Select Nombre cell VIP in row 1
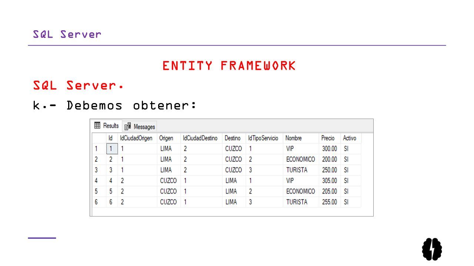Image resolution: width=474 pixels, height=266 pixels. (x=300, y=149)
